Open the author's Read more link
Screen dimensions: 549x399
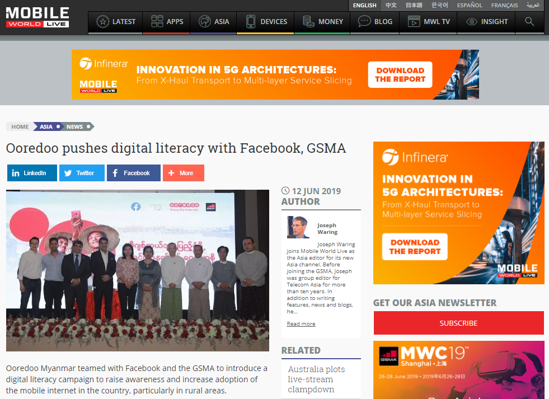301,324
